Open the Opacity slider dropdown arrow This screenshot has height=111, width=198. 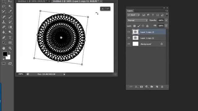click(x=166, y=20)
